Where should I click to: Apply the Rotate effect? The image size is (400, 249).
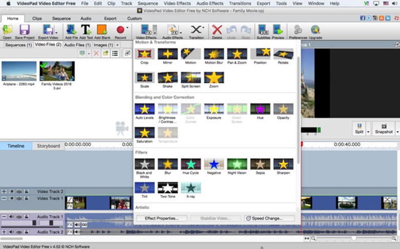(x=283, y=54)
